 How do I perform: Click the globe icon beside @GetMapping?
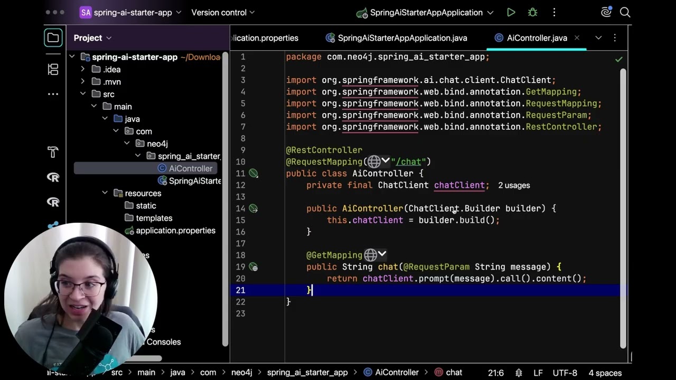click(371, 255)
